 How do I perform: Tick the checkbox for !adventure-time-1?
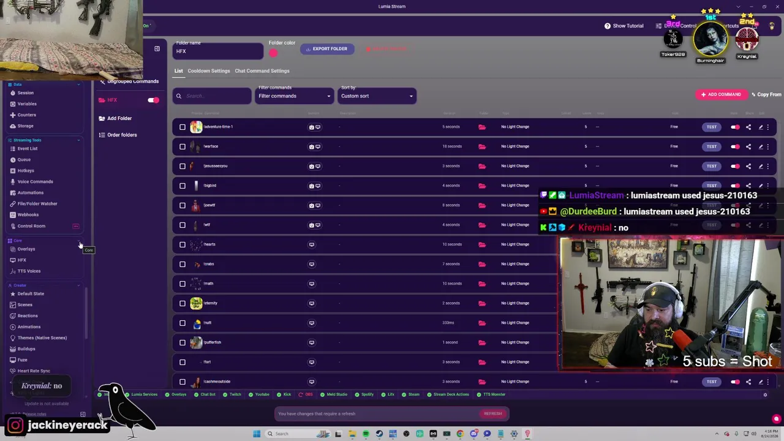(183, 127)
